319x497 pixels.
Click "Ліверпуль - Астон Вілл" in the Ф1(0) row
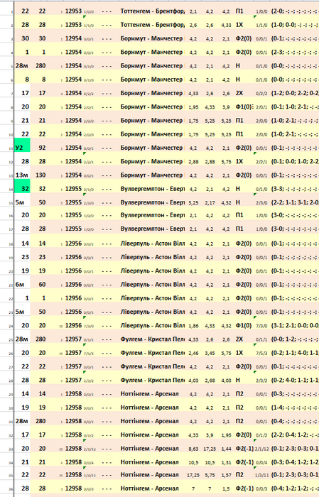point(152,325)
